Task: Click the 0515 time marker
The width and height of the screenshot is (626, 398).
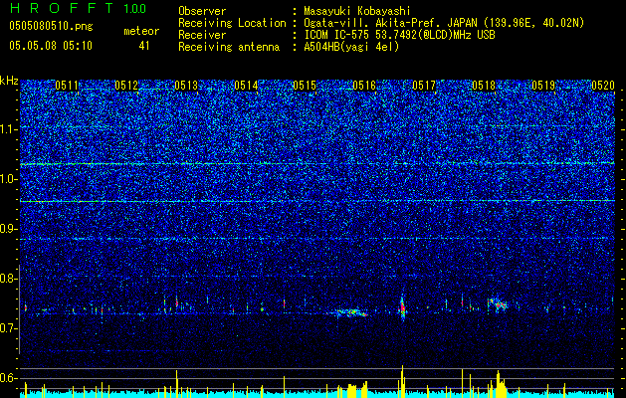Action: pos(305,86)
